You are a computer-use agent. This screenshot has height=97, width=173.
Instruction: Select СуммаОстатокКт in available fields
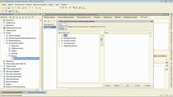70,41
